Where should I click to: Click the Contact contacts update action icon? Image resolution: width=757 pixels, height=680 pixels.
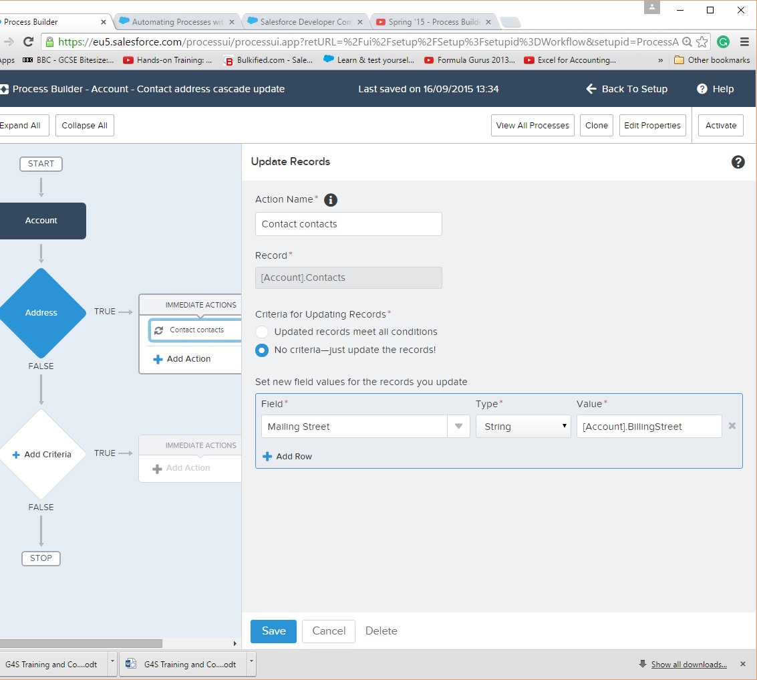click(158, 330)
